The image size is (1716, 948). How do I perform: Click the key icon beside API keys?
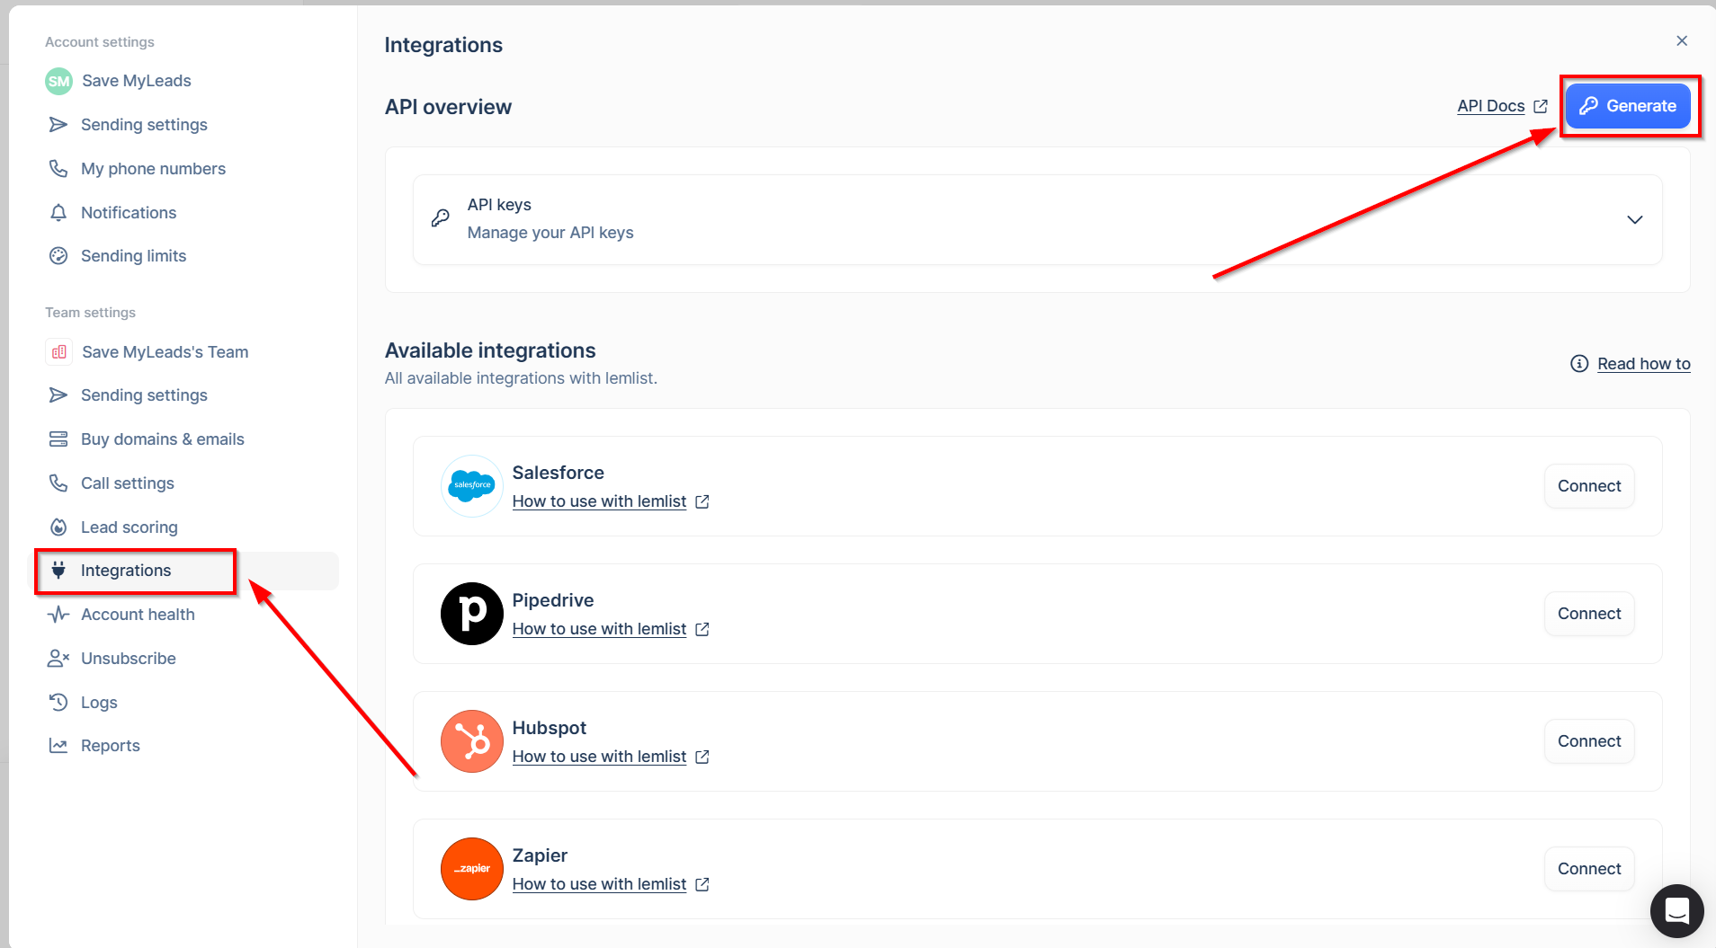tap(441, 218)
